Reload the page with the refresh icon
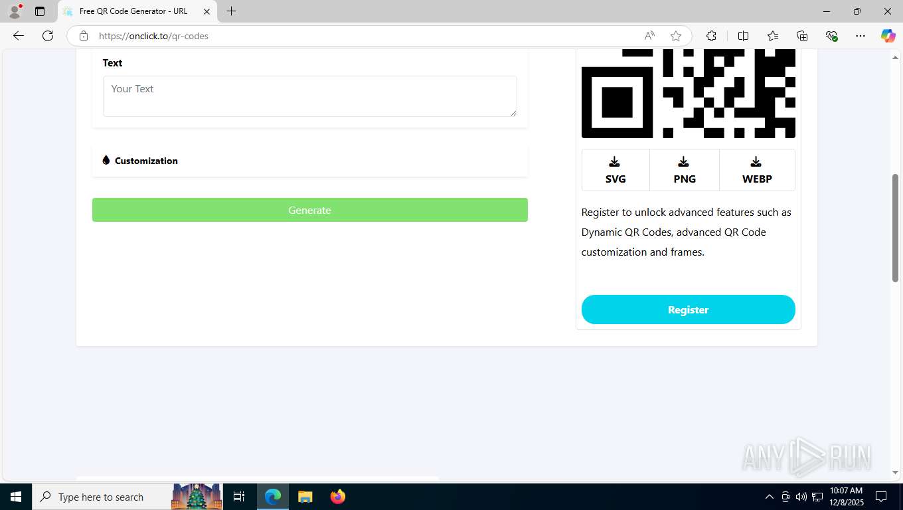The width and height of the screenshot is (903, 510). click(48, 36)
